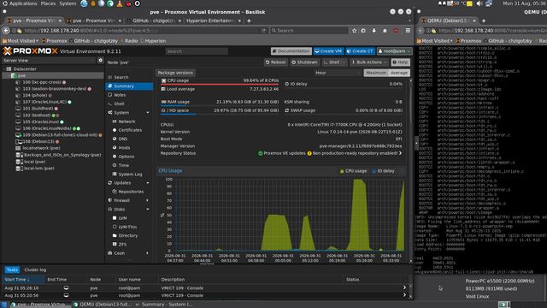This screenshot has width=547, height=308.
Task: Open Notes panel
Action: [x=120, y=95]
